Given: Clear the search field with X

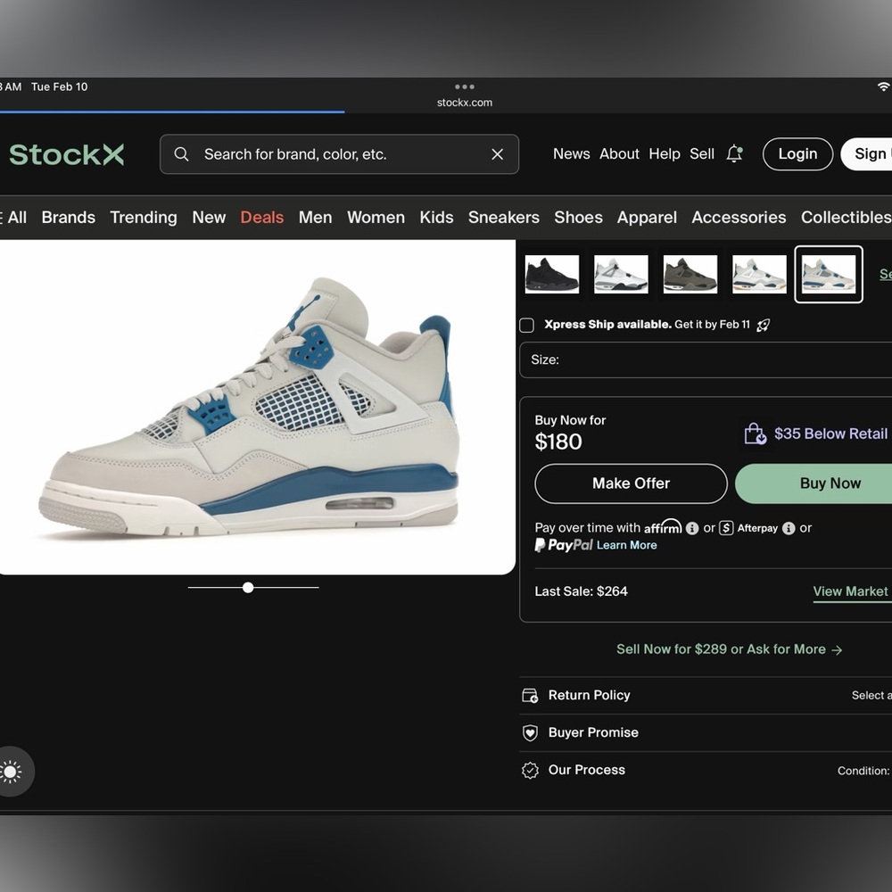Looking at the screenshot, I should [x=497, y=154].
